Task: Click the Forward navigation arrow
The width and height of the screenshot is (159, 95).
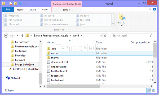Action: click(x=12, y=36)
